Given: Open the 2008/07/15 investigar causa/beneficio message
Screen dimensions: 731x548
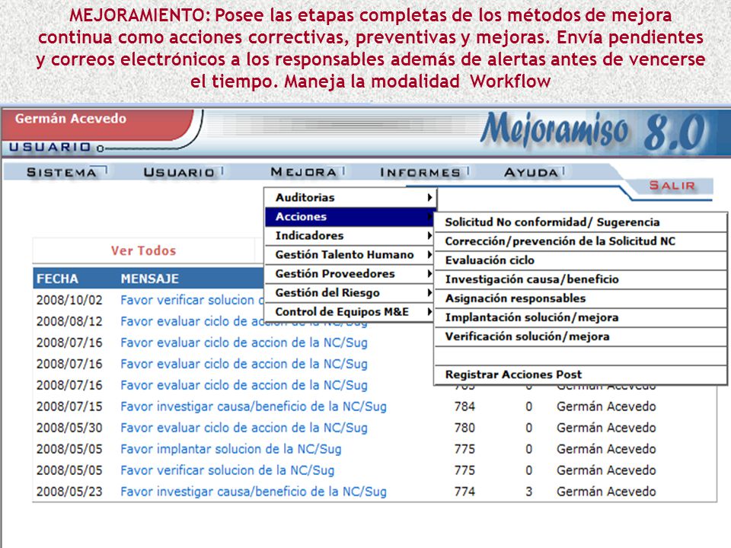Looking at the screenshot, I should click(254, 406).
